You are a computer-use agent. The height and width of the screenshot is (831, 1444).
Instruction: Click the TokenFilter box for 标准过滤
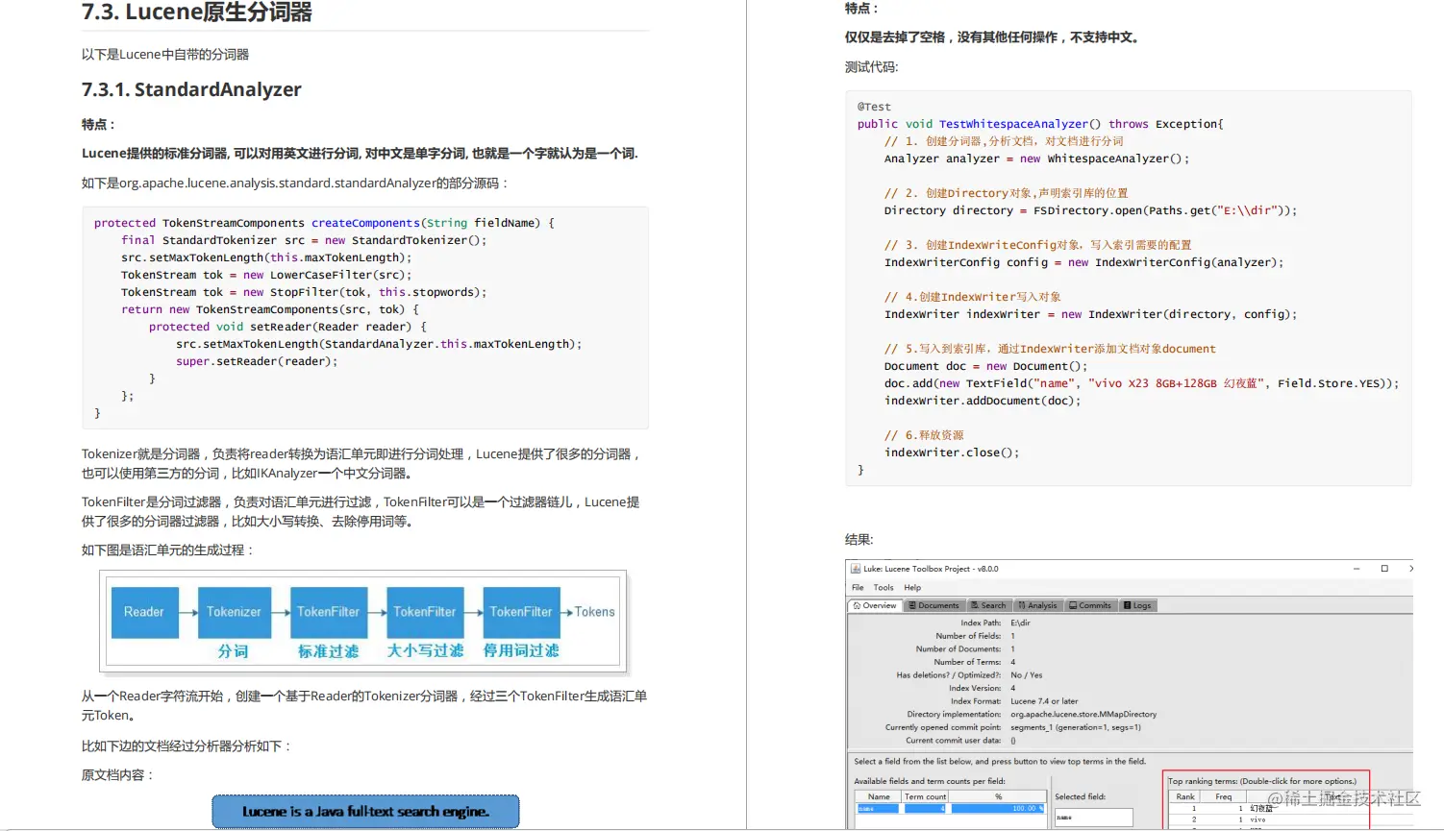pos(328,612)
